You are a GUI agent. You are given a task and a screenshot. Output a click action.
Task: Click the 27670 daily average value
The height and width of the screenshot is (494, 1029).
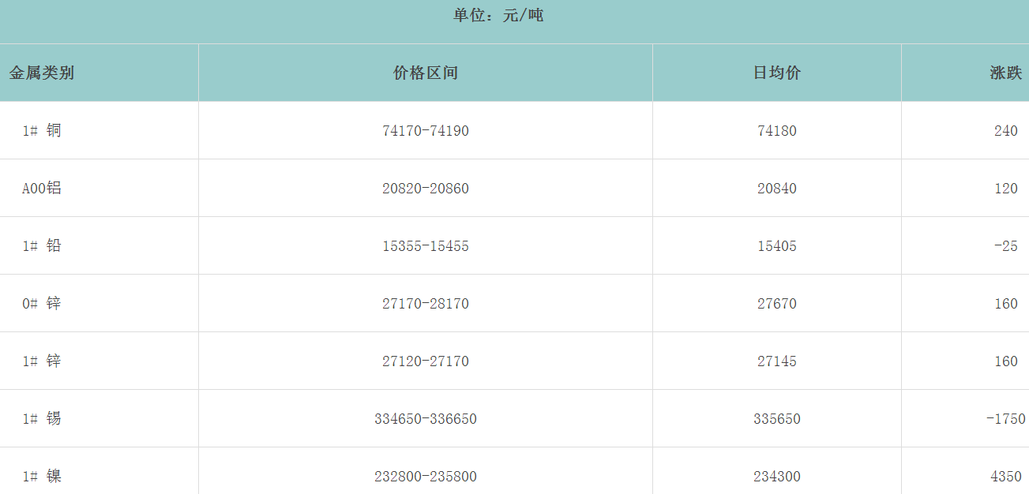[776, 304]
